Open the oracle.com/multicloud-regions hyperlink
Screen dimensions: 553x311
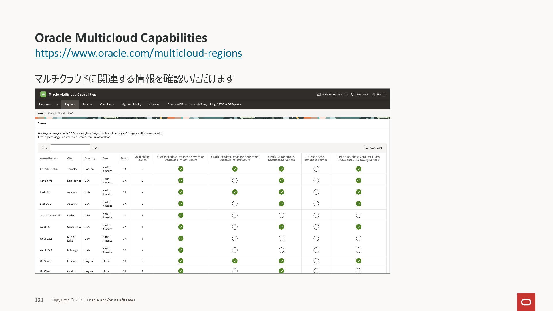(138, 53)
